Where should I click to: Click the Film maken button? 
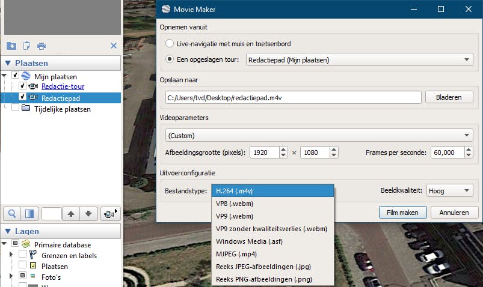(402, 213)
